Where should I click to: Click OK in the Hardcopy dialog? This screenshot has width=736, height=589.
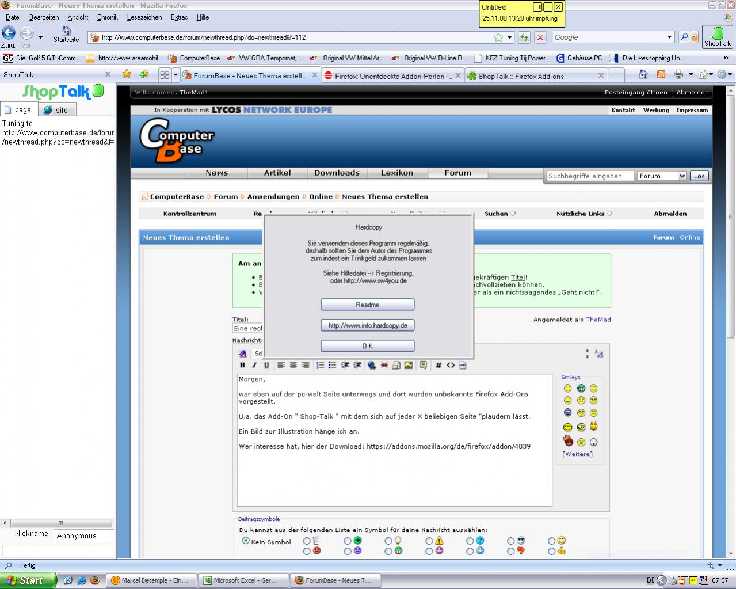click(x=367, y=346)
